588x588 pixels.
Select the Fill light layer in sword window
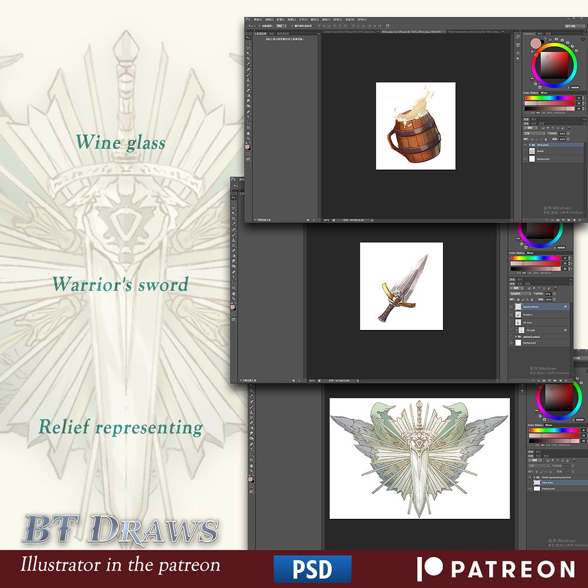click(x=539, y=330)
